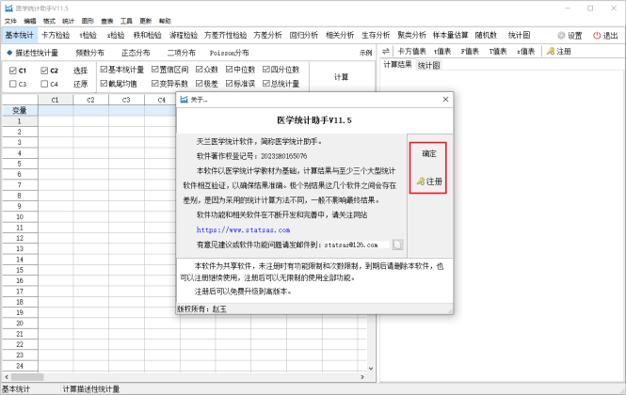This screenshot has width=626, height=395.
Task: Switch to the 方差分析 tab
Action: pyautogui.click(x=268, y=35)
